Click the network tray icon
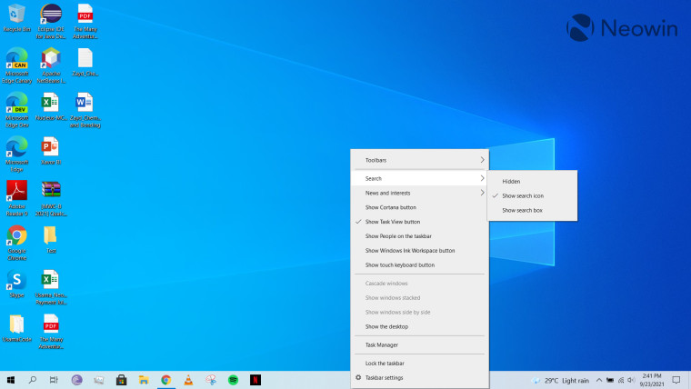This screenshot has width=691, height=389. (621, 380)
